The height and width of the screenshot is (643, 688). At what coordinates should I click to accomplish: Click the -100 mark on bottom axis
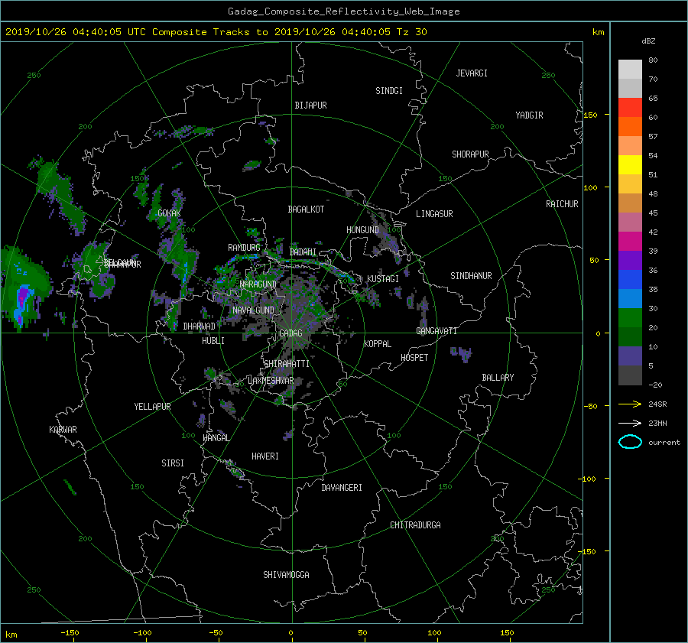point(142,632)
